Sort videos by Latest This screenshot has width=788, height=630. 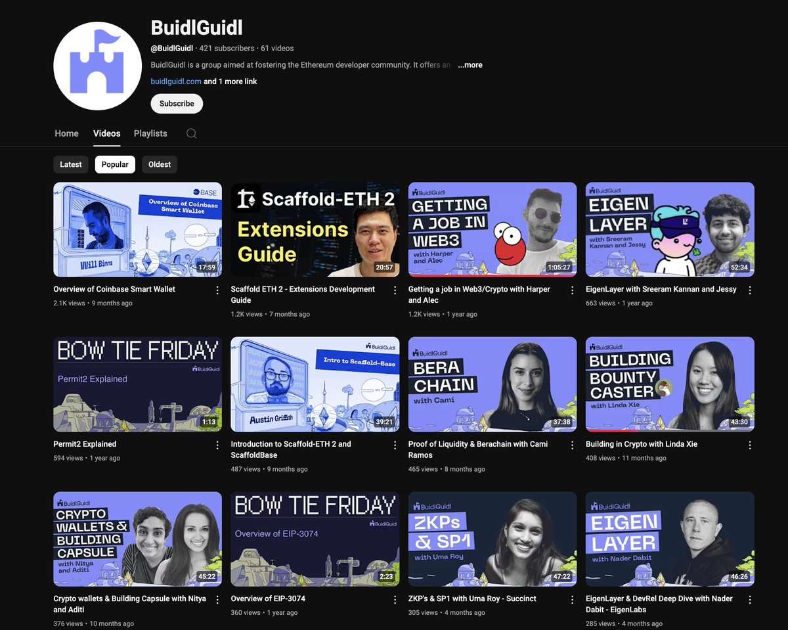[x=71, y=164]
